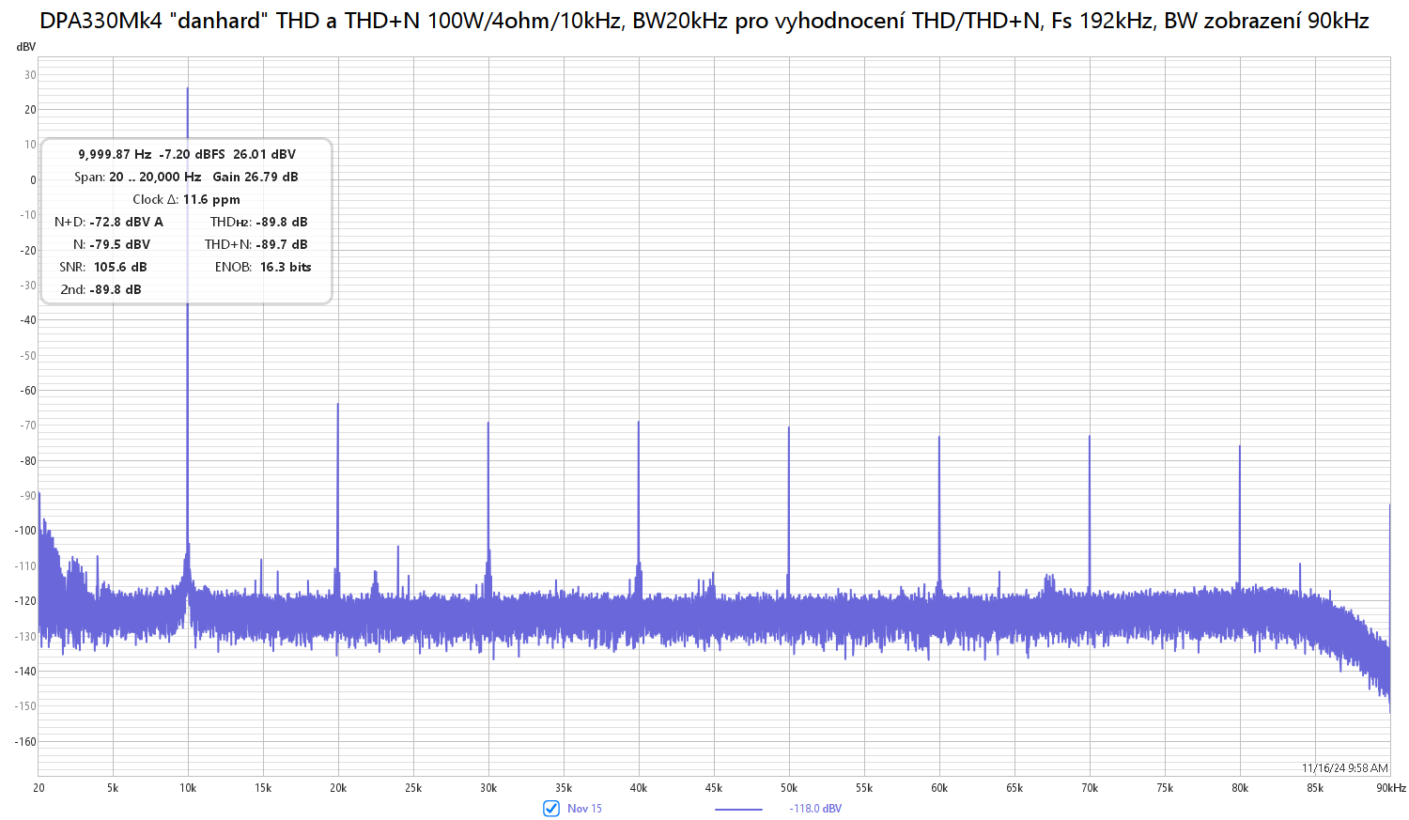Image resolution: width=1409 pixels, height=820 pixels.
Task: Click the 11/16/24 9:58 AM timestamp
Action: click(x=1345, y=768)
